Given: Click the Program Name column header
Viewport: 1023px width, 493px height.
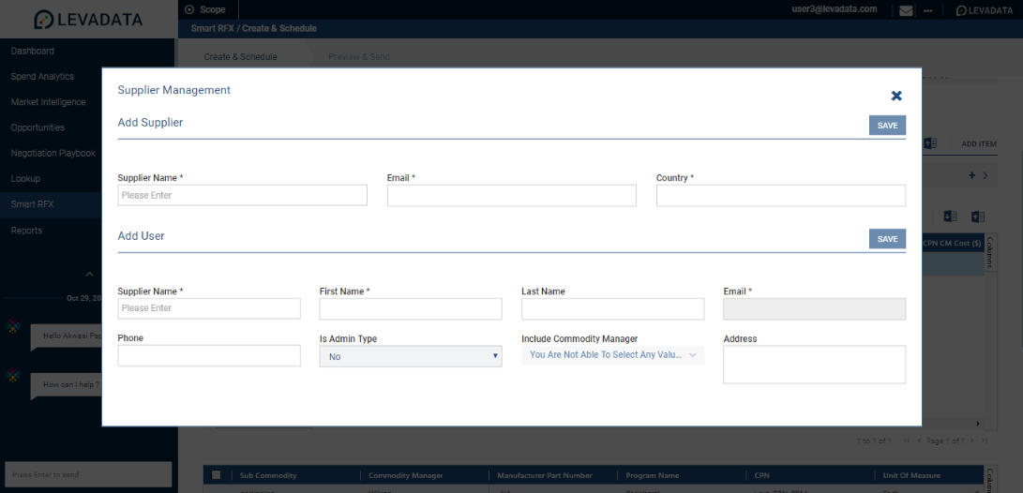Looking at the screenshot, I should [653, 475].
